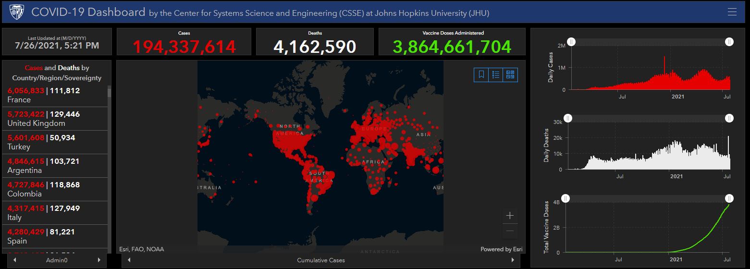Show the map legend list
Image resolution: width=750 pixels, height=269 pixels.
coord(496,74)
